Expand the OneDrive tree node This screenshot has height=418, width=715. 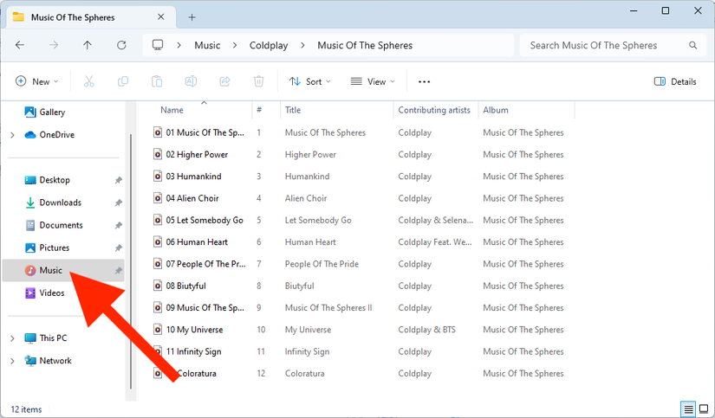pos(12,135)
